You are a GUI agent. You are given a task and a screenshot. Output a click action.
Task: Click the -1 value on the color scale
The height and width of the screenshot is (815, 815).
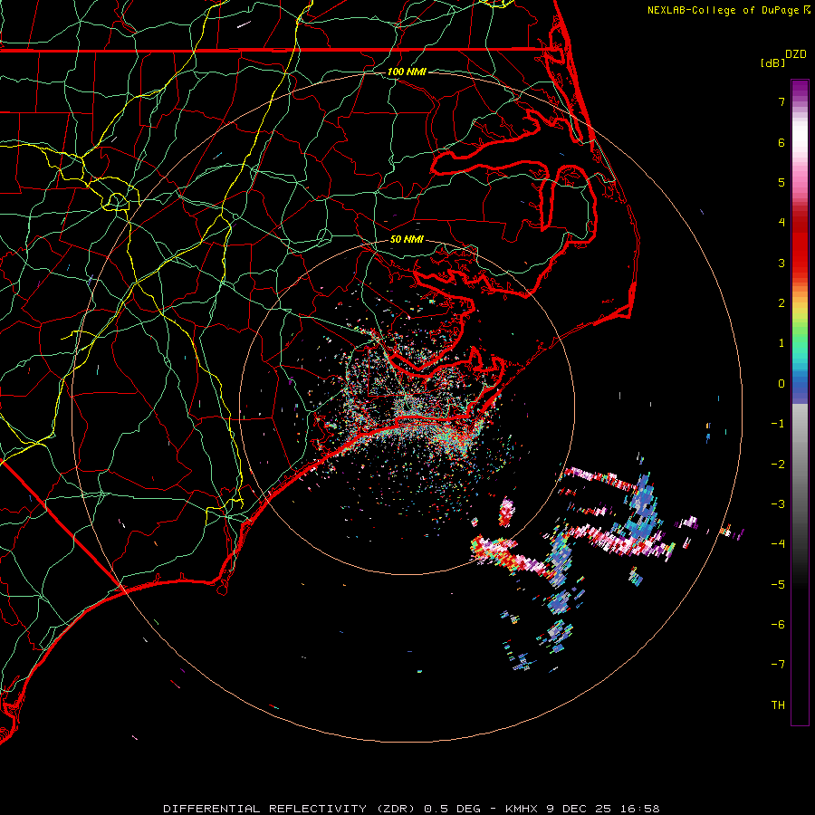tap(778, 424)
